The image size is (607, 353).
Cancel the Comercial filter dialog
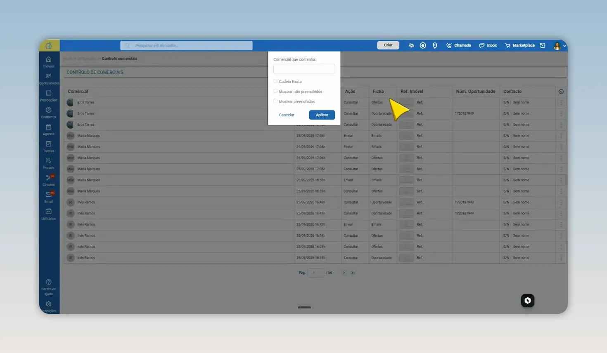pos(287,115)
